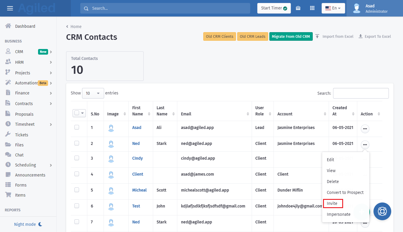
Task: Select Invite from the action menu
Action: point(332,203)
